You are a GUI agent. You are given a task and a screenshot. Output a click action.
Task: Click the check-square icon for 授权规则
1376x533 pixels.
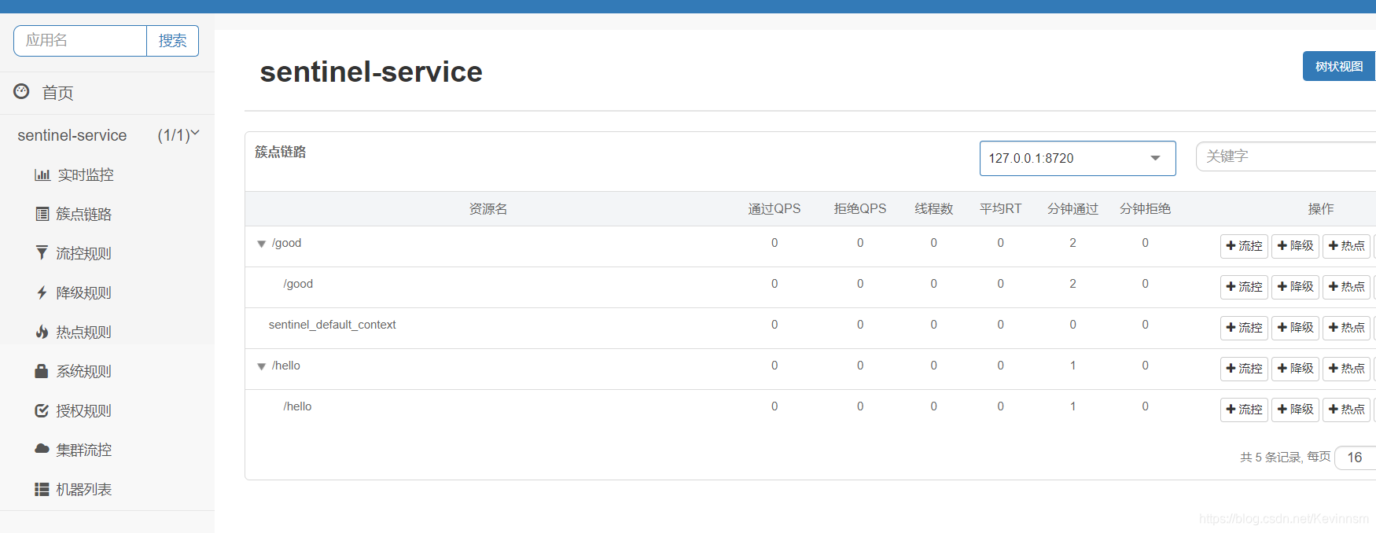[x=42, y=410]
